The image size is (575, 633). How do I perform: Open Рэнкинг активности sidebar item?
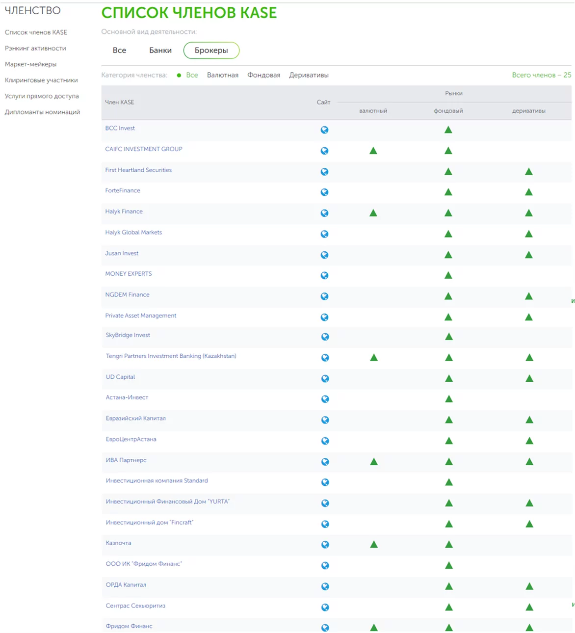(x=35, y=48)
